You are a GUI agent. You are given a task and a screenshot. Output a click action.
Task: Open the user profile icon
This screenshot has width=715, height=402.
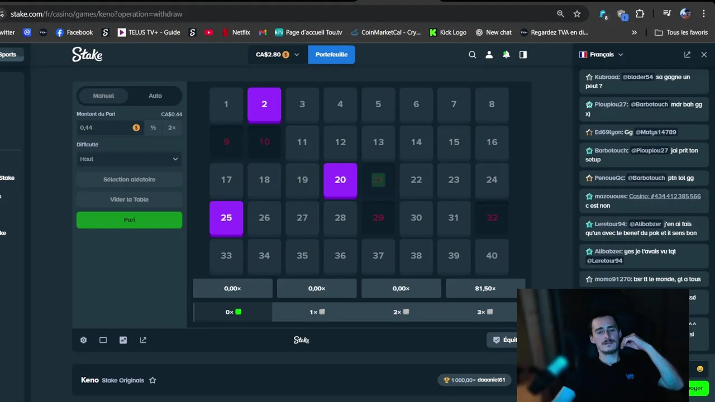click(x=489, y=54)
